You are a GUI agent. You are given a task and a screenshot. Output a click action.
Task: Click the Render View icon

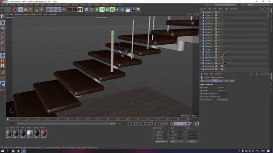pos(70,10)
